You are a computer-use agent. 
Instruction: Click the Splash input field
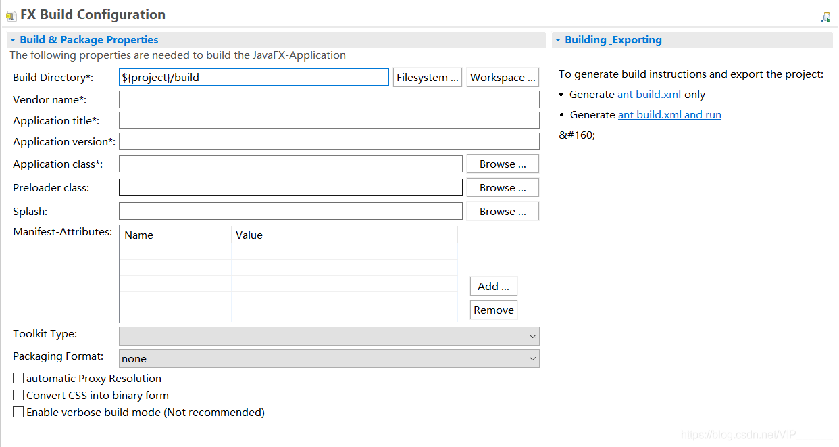point(290,211)
